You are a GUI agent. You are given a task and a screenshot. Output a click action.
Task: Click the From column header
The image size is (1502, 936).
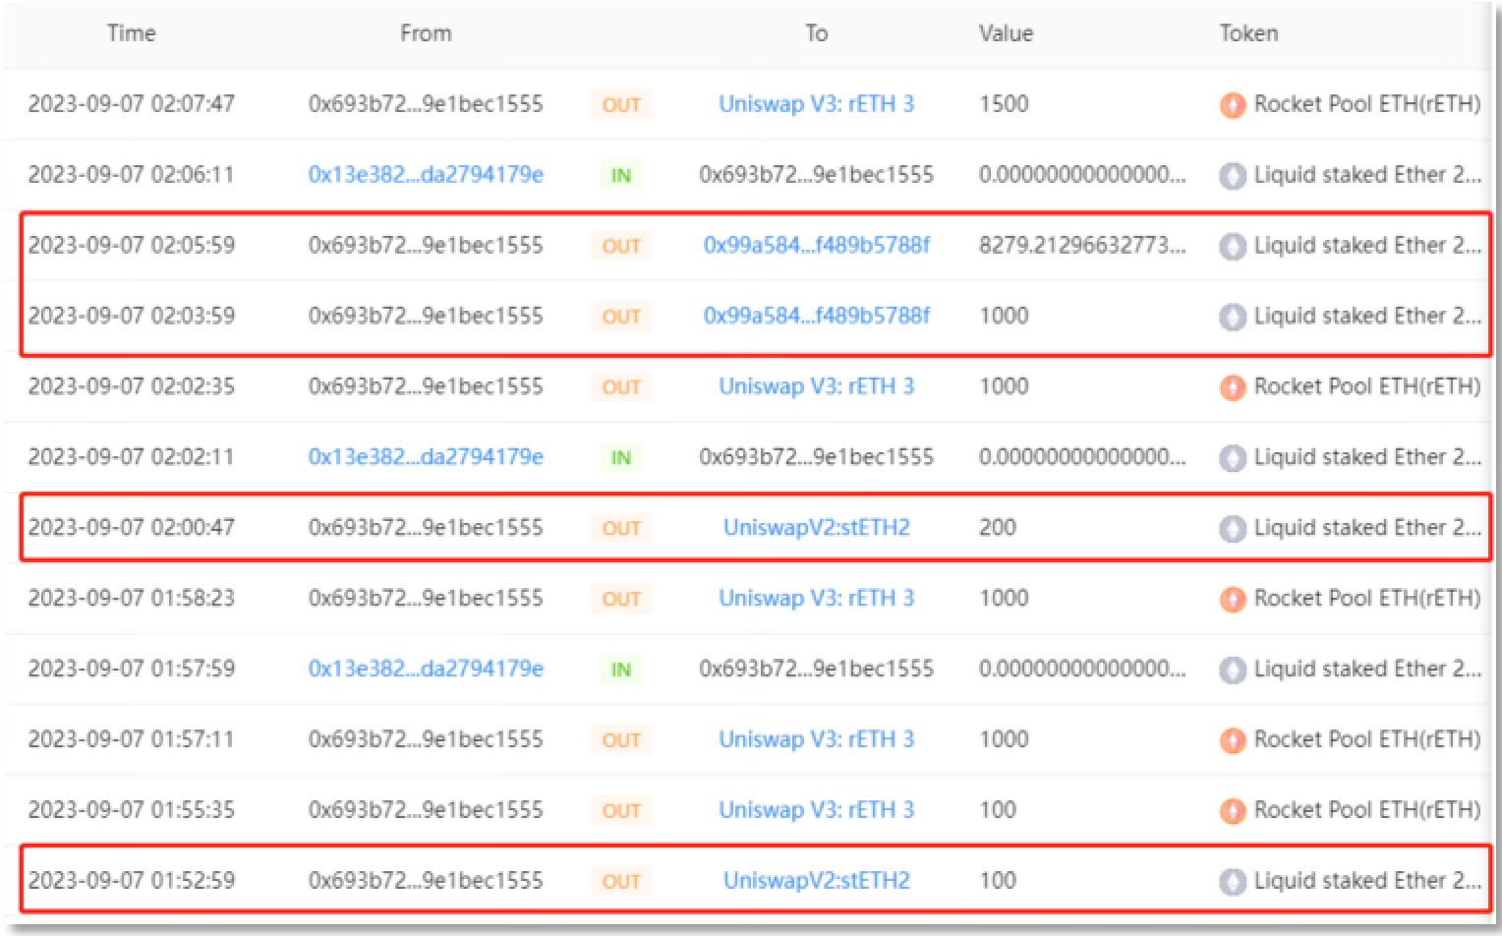pos(426,33)
